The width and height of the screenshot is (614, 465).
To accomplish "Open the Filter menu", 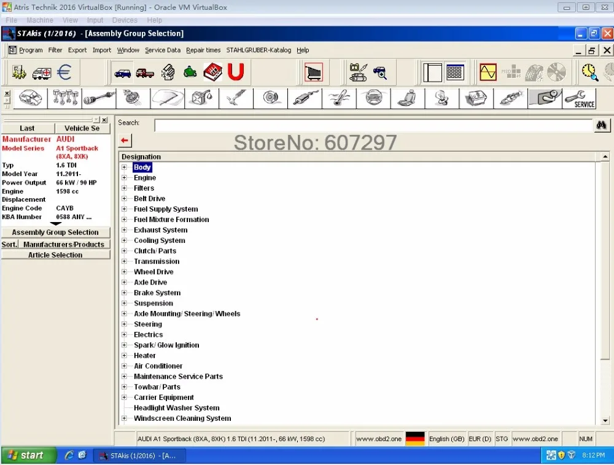I will pos(55,50).
